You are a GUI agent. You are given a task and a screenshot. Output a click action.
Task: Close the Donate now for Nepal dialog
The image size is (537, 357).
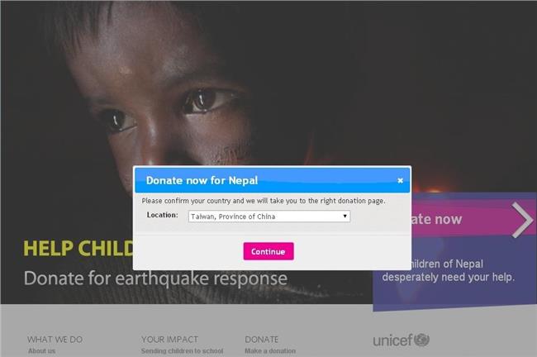pos(400,180)
